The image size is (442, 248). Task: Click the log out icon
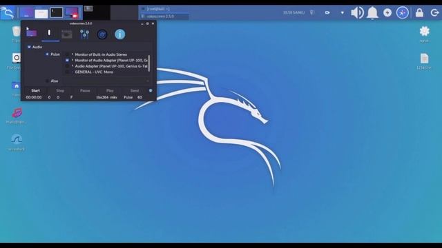tap(434, 12)
